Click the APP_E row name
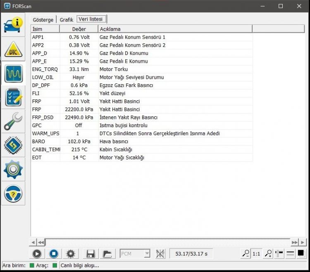Image resolution: width=310 pixels, height=272 pixels. 39,61
